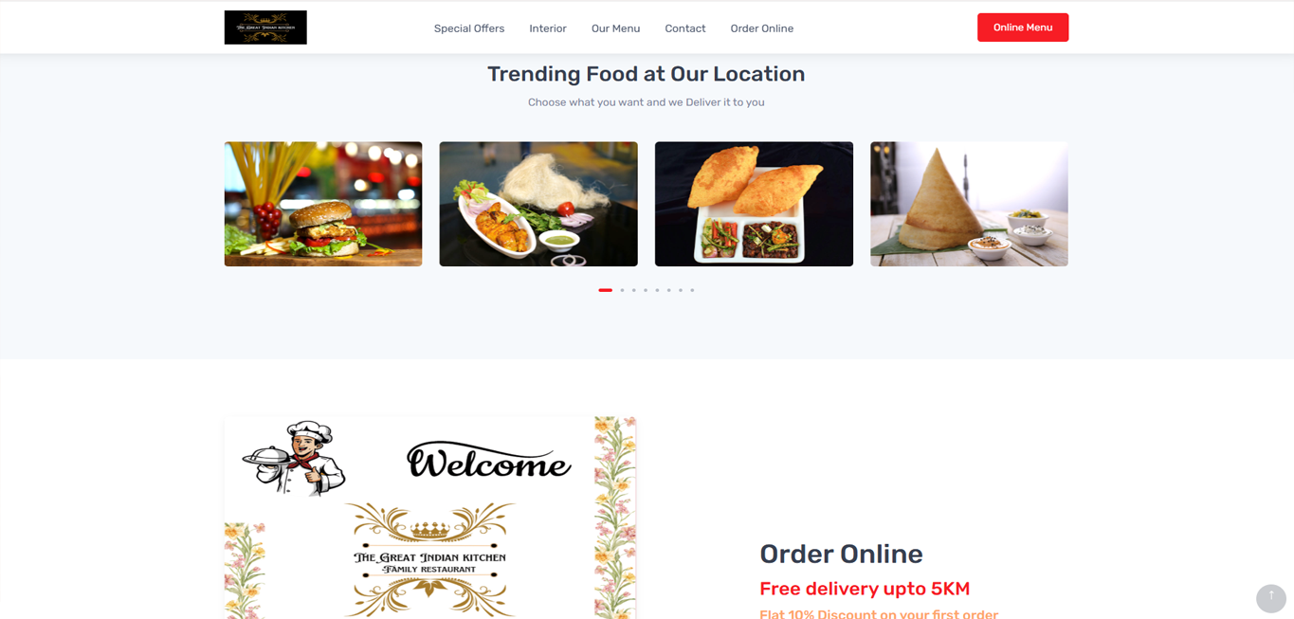This screenshot has height=619, width=1294.
Task: Open the Special Offers menu item
Action: point(469,28)
